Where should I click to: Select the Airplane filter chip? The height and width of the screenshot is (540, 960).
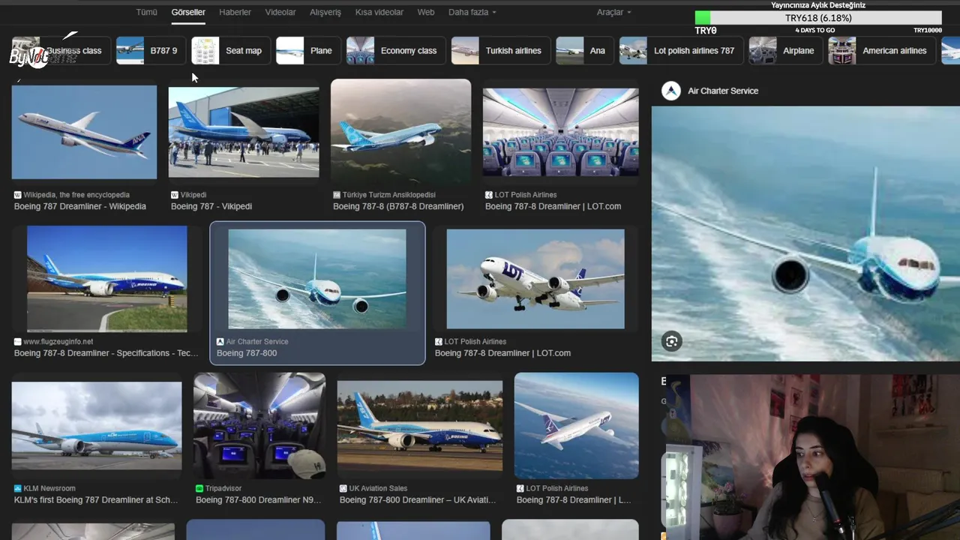click(786, 50)
